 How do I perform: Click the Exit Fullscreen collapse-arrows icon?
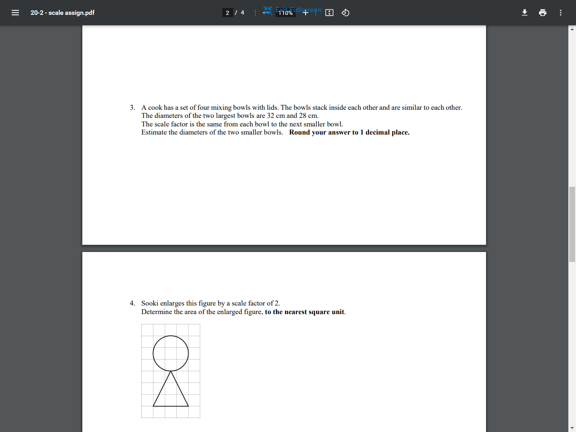[x=267, y=10]
